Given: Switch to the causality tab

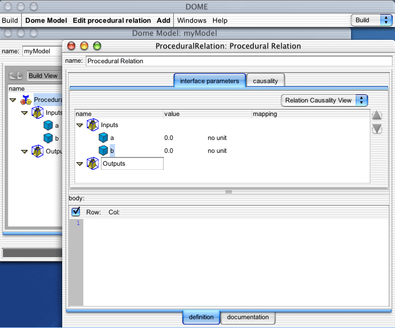Looking at the screenshot, I should [x=265, y=81].
